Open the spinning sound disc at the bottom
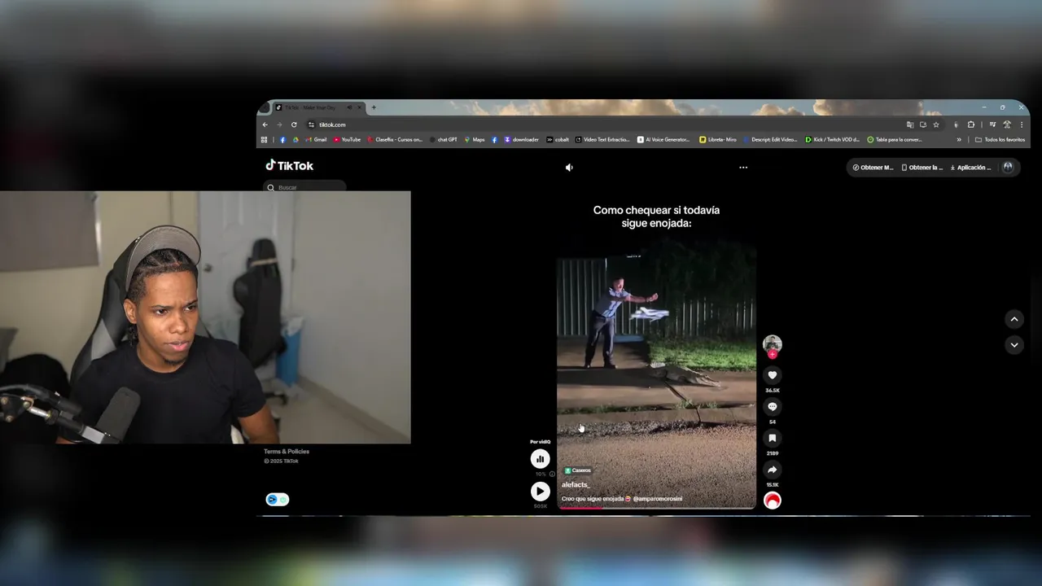This screenshot has height=586, width=1042. click(773, 501)
